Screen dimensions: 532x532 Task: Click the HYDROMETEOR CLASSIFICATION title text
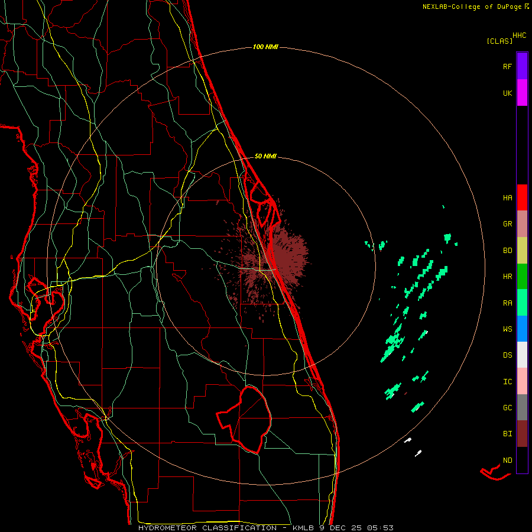click(x=207, y=528)
